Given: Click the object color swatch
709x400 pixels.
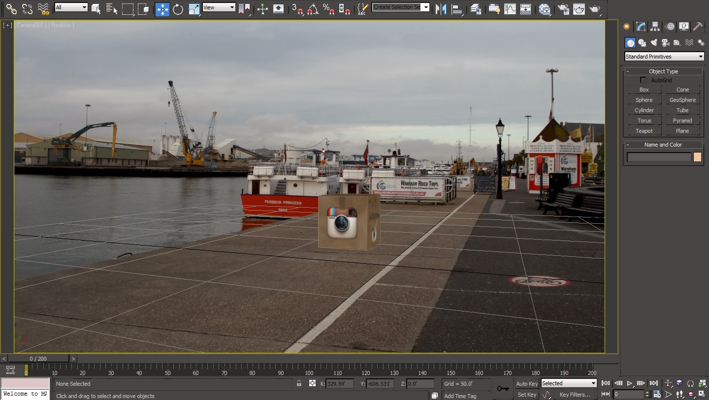Looking at the screenshot, I should 697,157.
